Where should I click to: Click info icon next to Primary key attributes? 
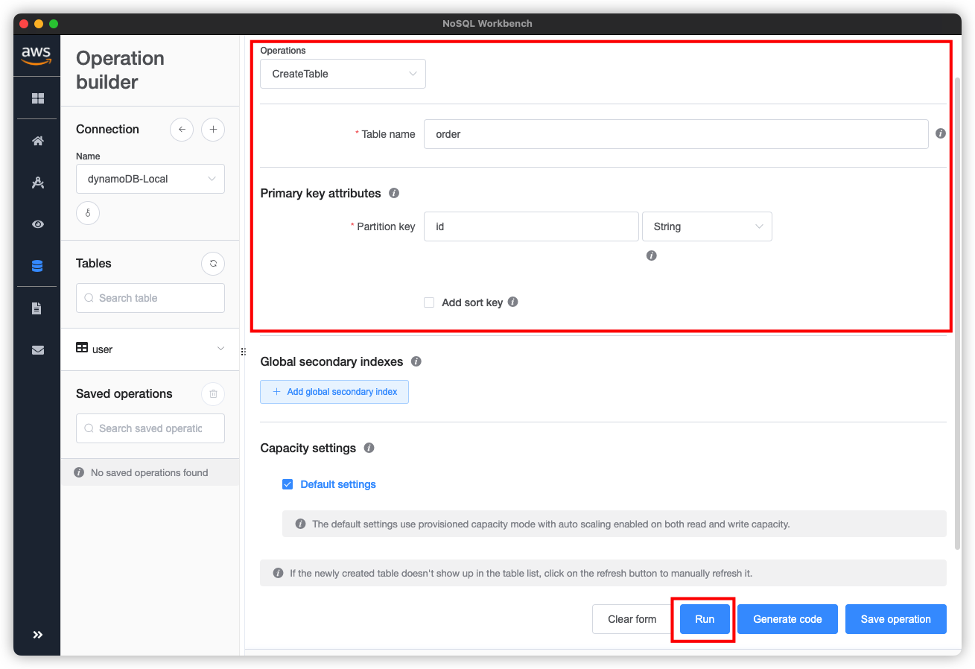pyautogui.click(x=394, y=193)
